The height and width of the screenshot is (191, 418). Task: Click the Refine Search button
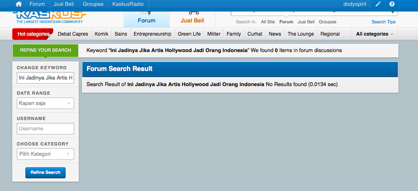(x=45, y=173)
